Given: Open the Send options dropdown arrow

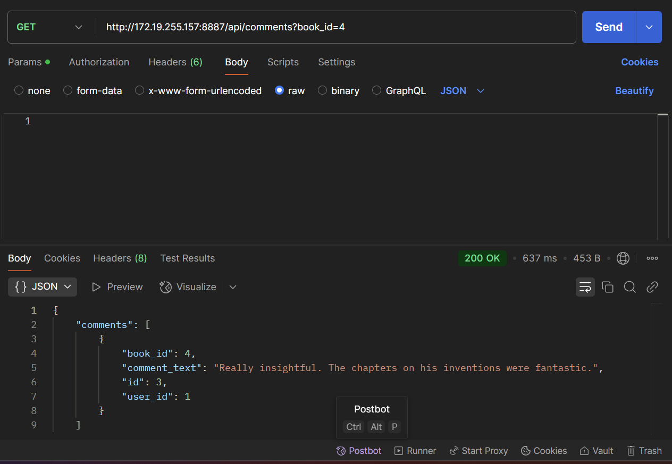Looking at the screenshot, I should [649, 27].
